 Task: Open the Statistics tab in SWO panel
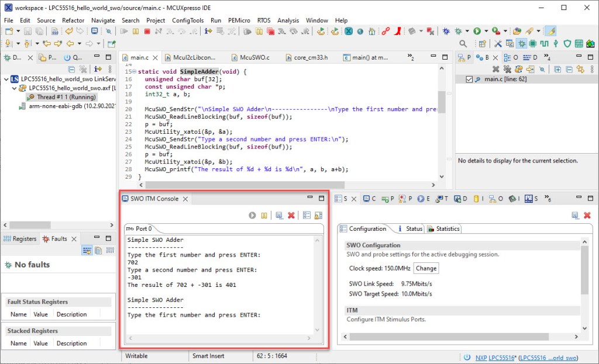pyautogui.click(x=444, y=228)
